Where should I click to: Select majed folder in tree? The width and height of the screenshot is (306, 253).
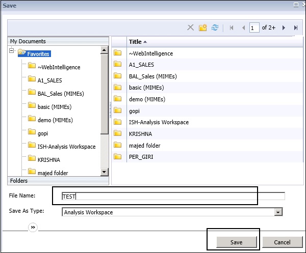53,173
